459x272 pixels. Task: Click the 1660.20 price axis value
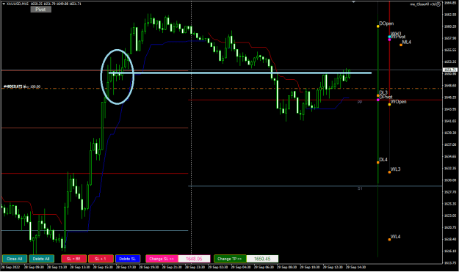(x=450, y=26)
